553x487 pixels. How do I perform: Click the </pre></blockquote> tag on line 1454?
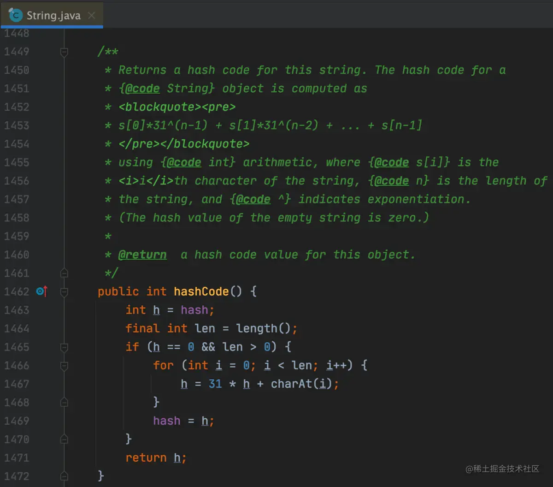[x=184, y=144]
